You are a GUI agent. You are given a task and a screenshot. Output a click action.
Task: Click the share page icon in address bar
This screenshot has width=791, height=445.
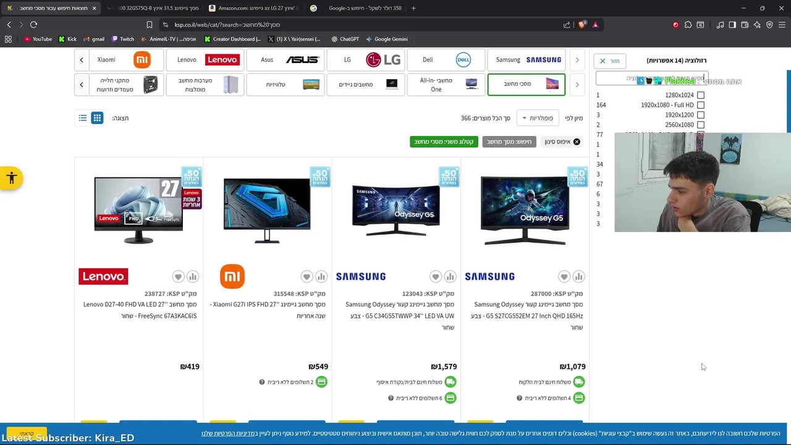567,25
